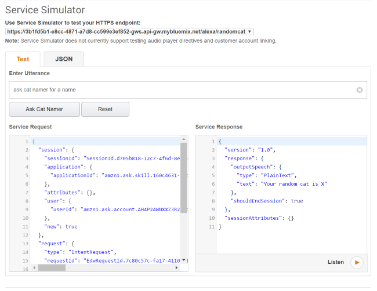Click the "userId" line in Service Request
This screenshot has height=291, width=377.
pyautogui.click(x=115, y=209)
